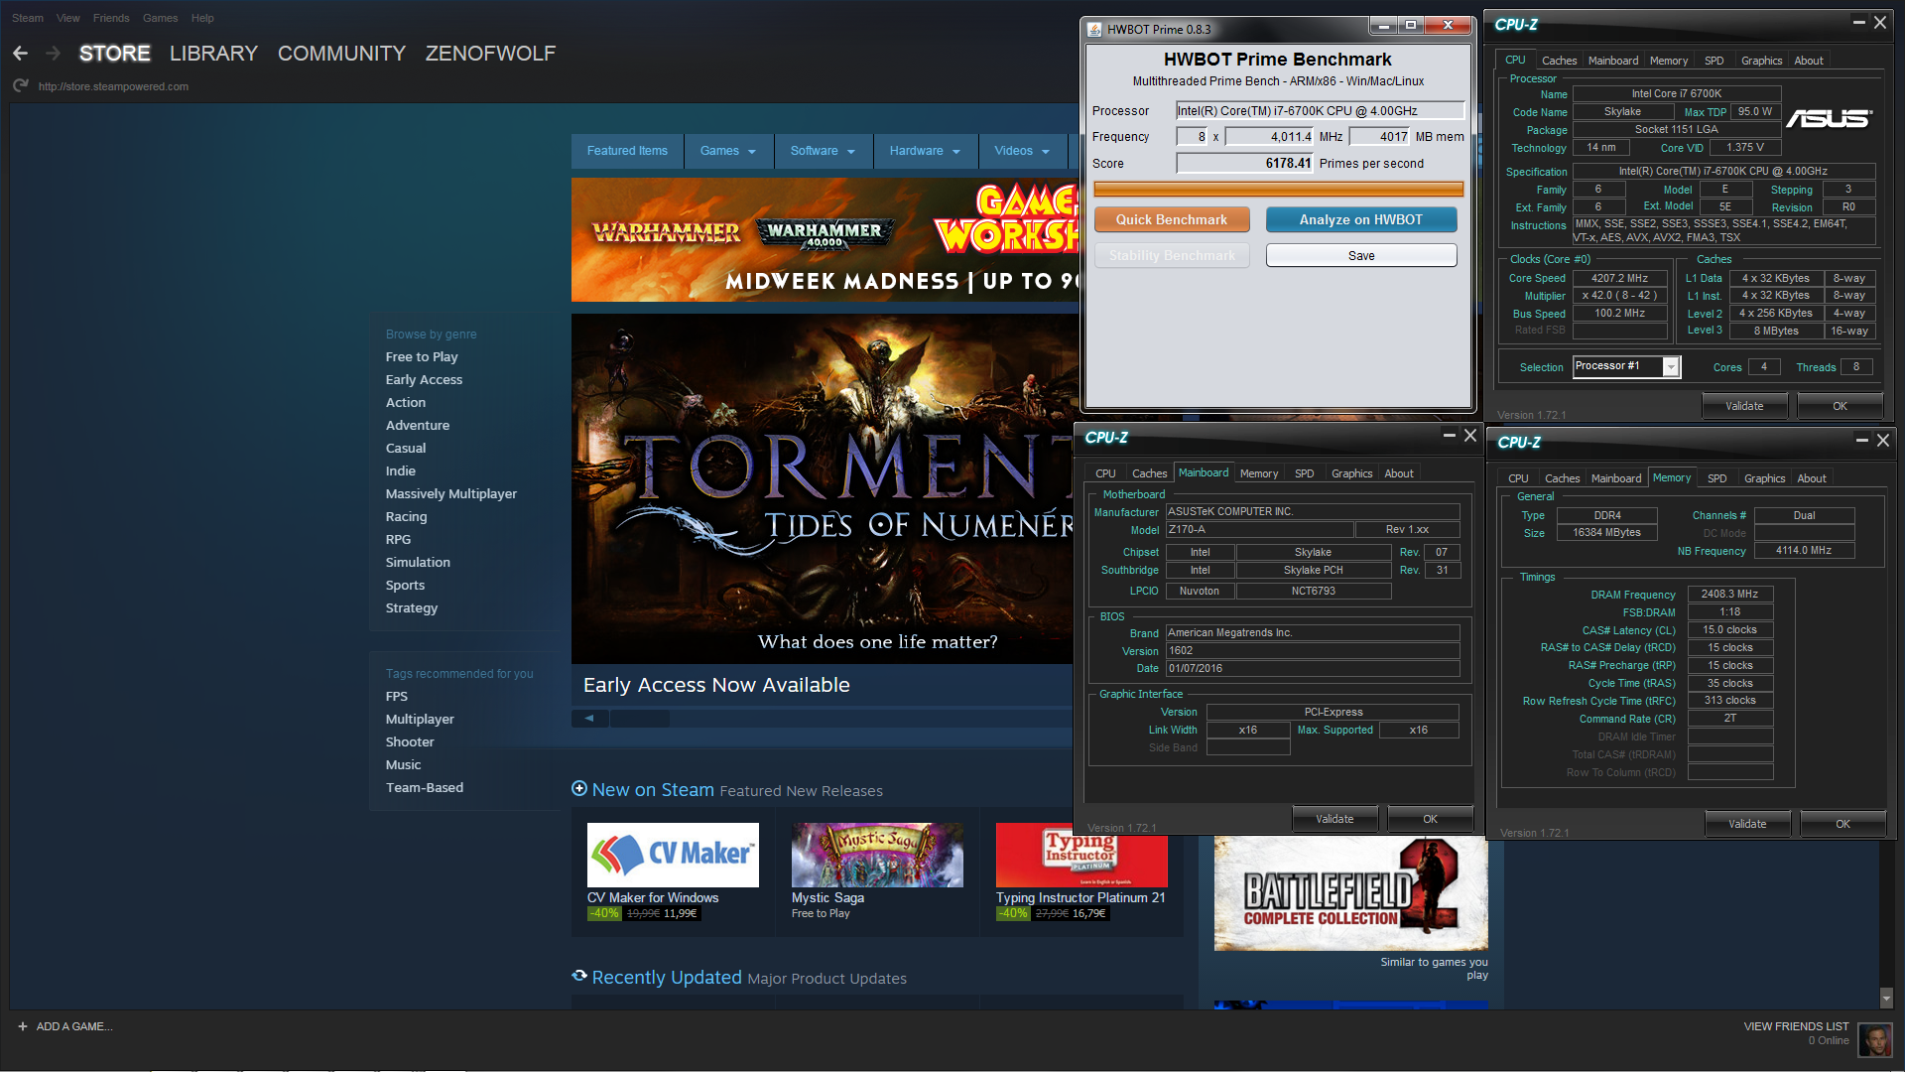Minimize the CPU-Z Mainboard window
The image size is (1905, 1072).
[1450, 436]
